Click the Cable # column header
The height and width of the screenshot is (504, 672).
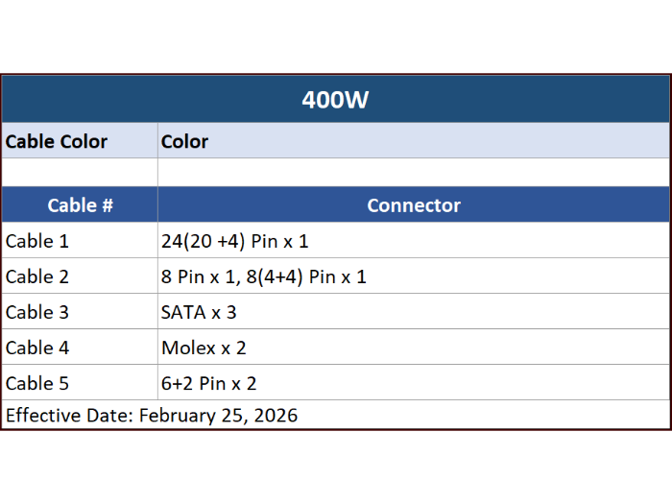(80, 205)
